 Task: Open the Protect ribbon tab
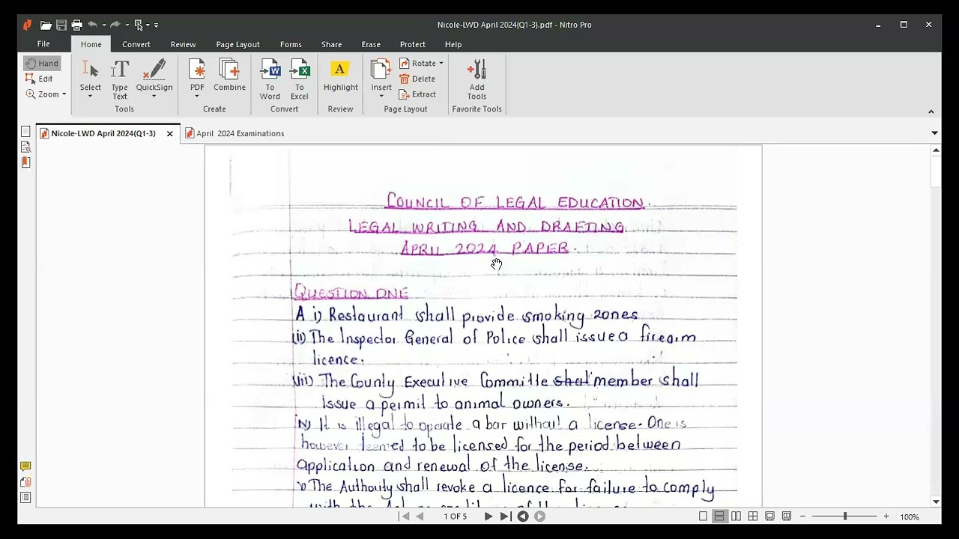click(412, 44)
